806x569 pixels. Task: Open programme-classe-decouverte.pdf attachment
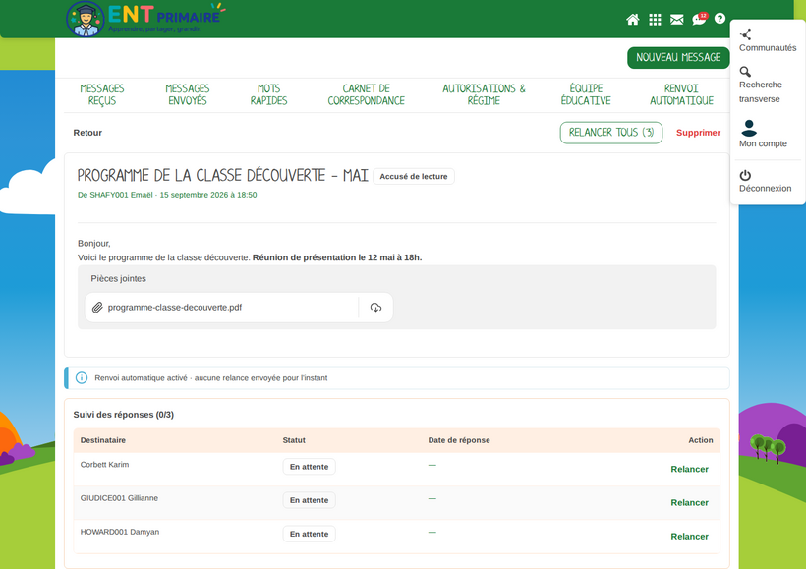pos(175,308)
